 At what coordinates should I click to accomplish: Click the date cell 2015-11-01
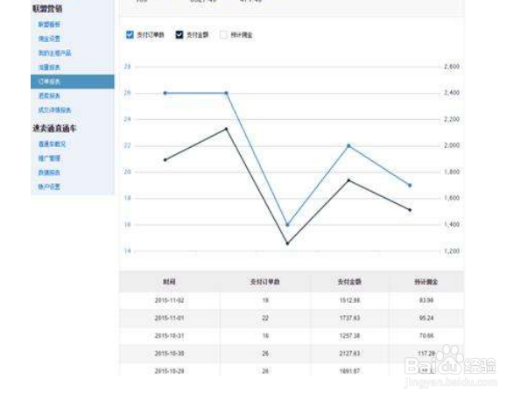coord(169,318)
